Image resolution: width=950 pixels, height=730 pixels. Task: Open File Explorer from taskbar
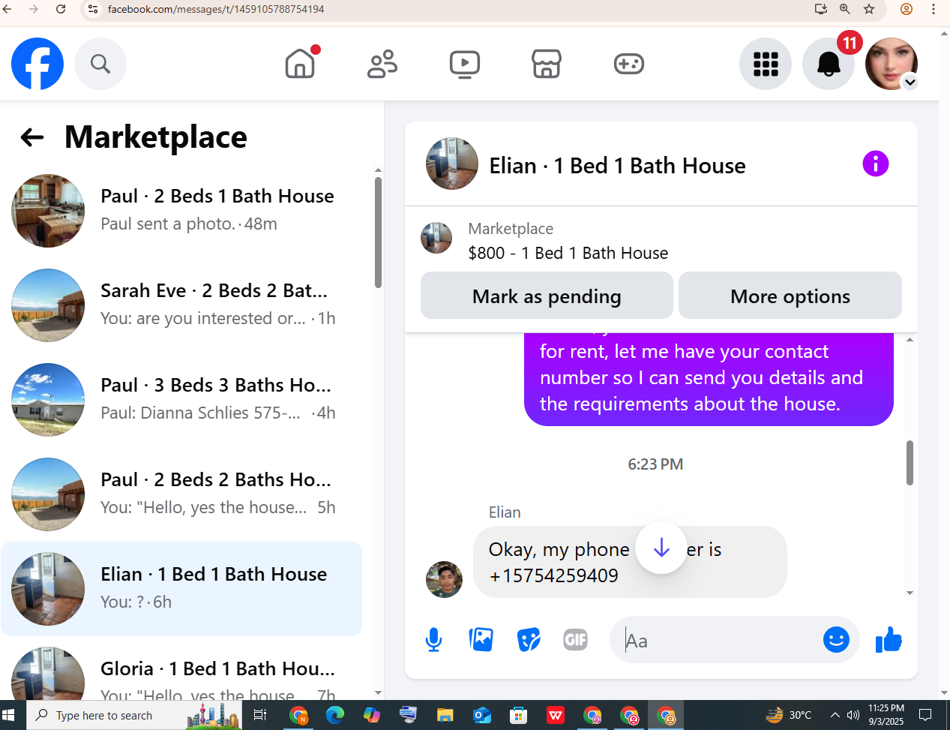pyautogui.click(x=445, y=715)
